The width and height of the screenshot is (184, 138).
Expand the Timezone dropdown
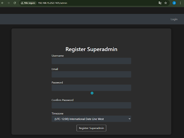pos(91,119)
